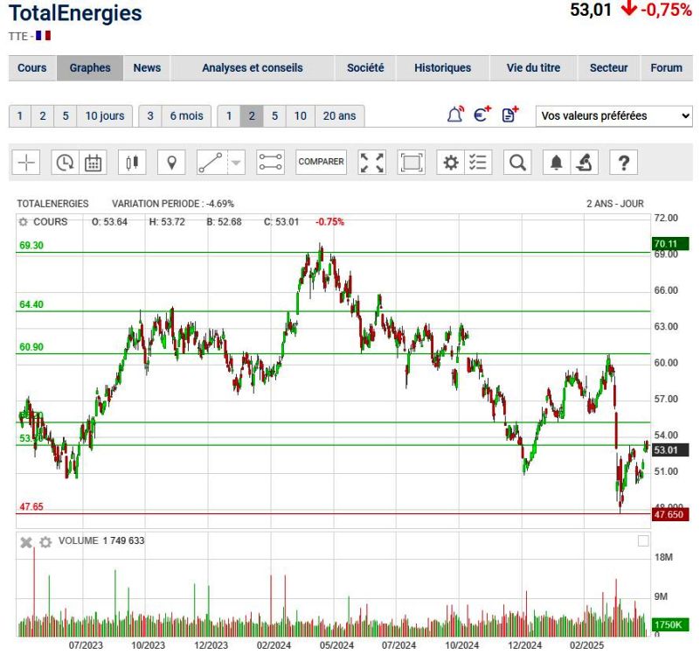This screenshot has width=700, height=655.
Task: Open chart settings gear
Action: coord(450,162)
